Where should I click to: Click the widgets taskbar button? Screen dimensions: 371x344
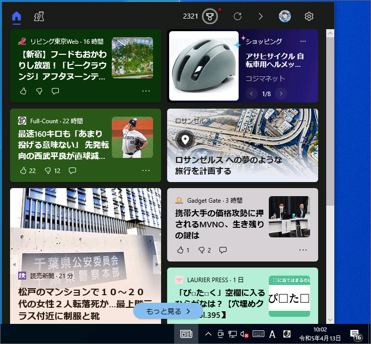coord(186,334)
